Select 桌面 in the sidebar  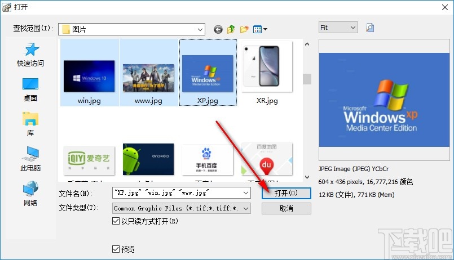click(x=30, y=90)
